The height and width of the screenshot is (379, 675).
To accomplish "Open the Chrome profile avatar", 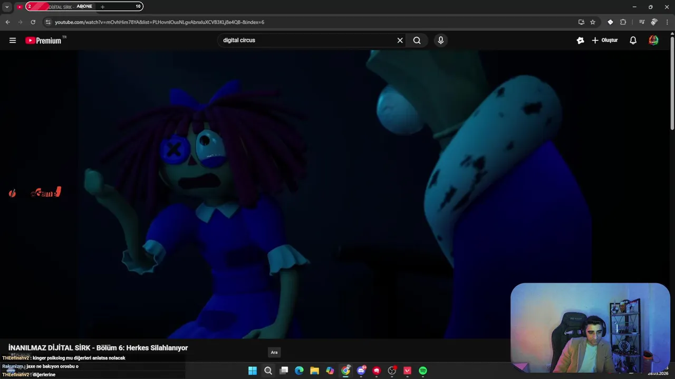I will click(x=654, y=22).
